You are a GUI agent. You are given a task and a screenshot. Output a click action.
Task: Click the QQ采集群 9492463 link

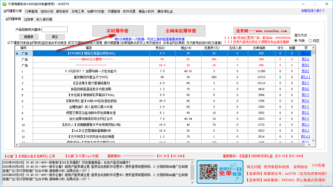[x=285, y=180]
